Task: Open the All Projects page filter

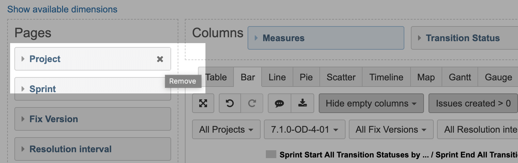Action: [x=226, y=129]
